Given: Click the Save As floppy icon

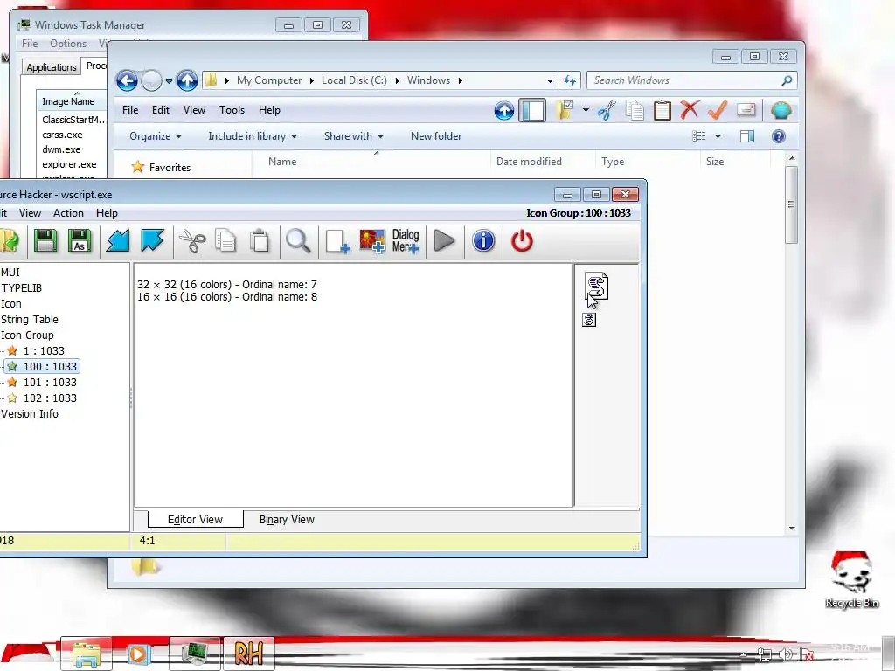Looking at the screenshot, I should point(80,241).
